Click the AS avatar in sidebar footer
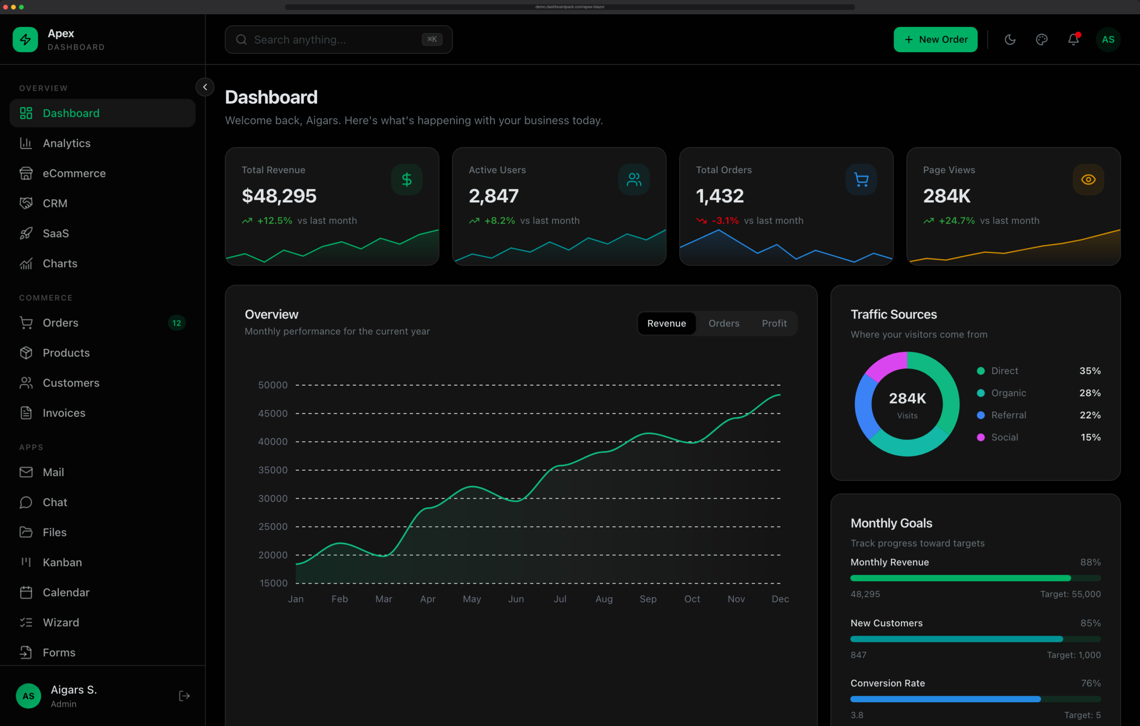 pos(28,696)
